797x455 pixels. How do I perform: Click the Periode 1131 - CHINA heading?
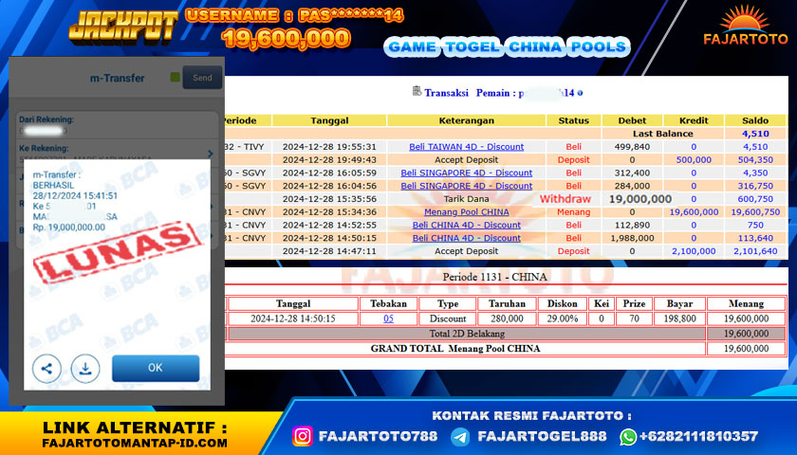pyautogui.click(x=494, y=277)
